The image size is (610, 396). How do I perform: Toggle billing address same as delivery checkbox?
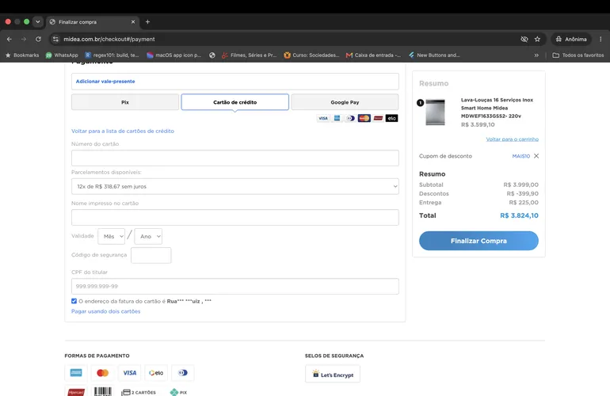pyautogui.click(x=74, y=301)
